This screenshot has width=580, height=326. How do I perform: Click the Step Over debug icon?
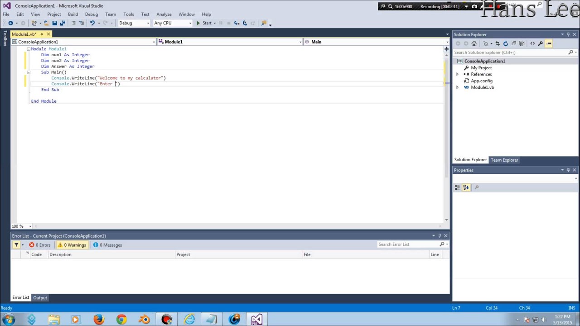point(245,23)
